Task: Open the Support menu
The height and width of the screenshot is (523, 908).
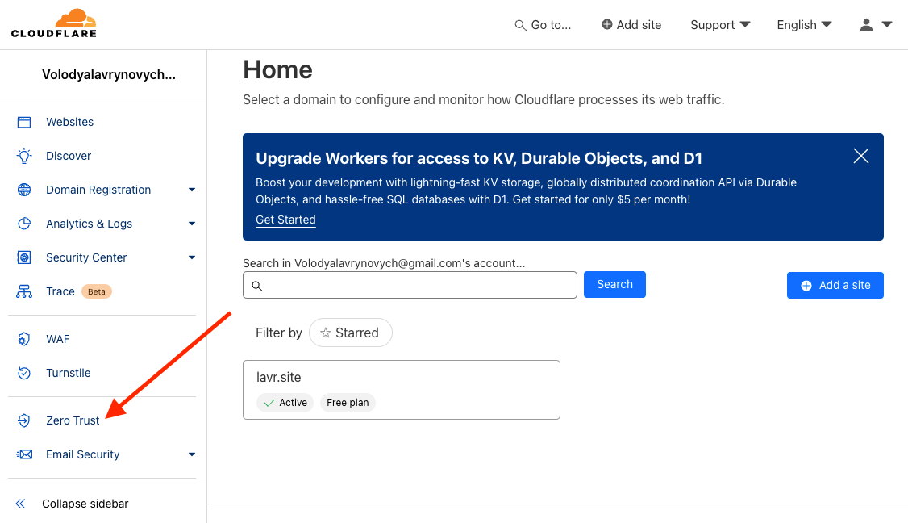Action: 720,25
